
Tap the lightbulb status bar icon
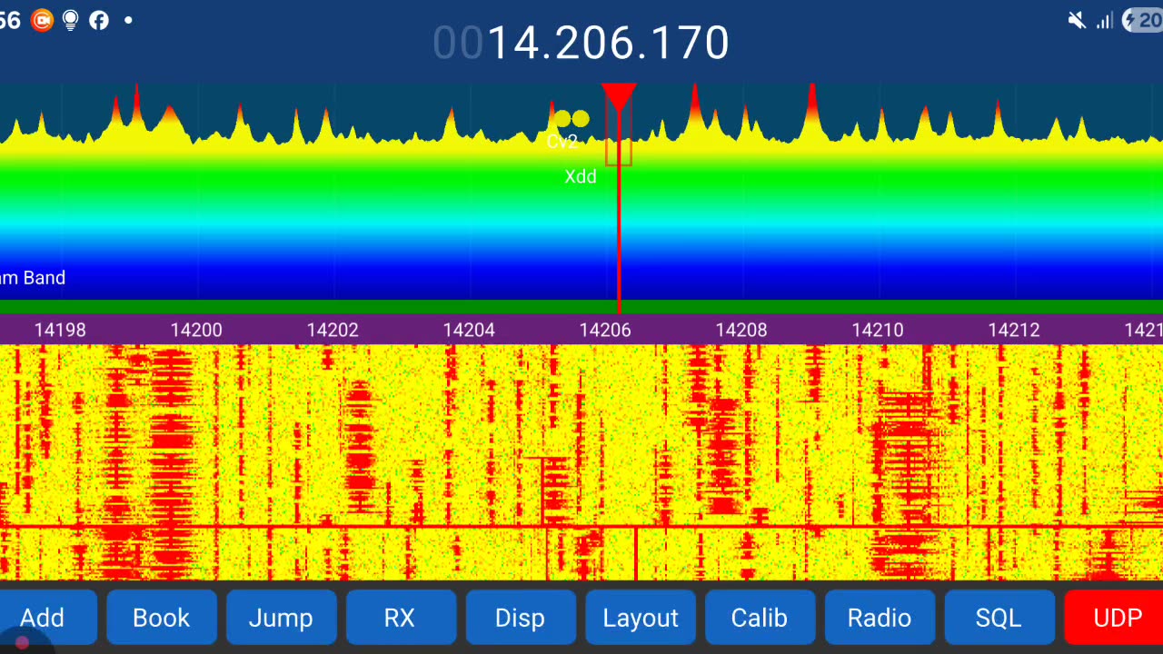point(71,20)
